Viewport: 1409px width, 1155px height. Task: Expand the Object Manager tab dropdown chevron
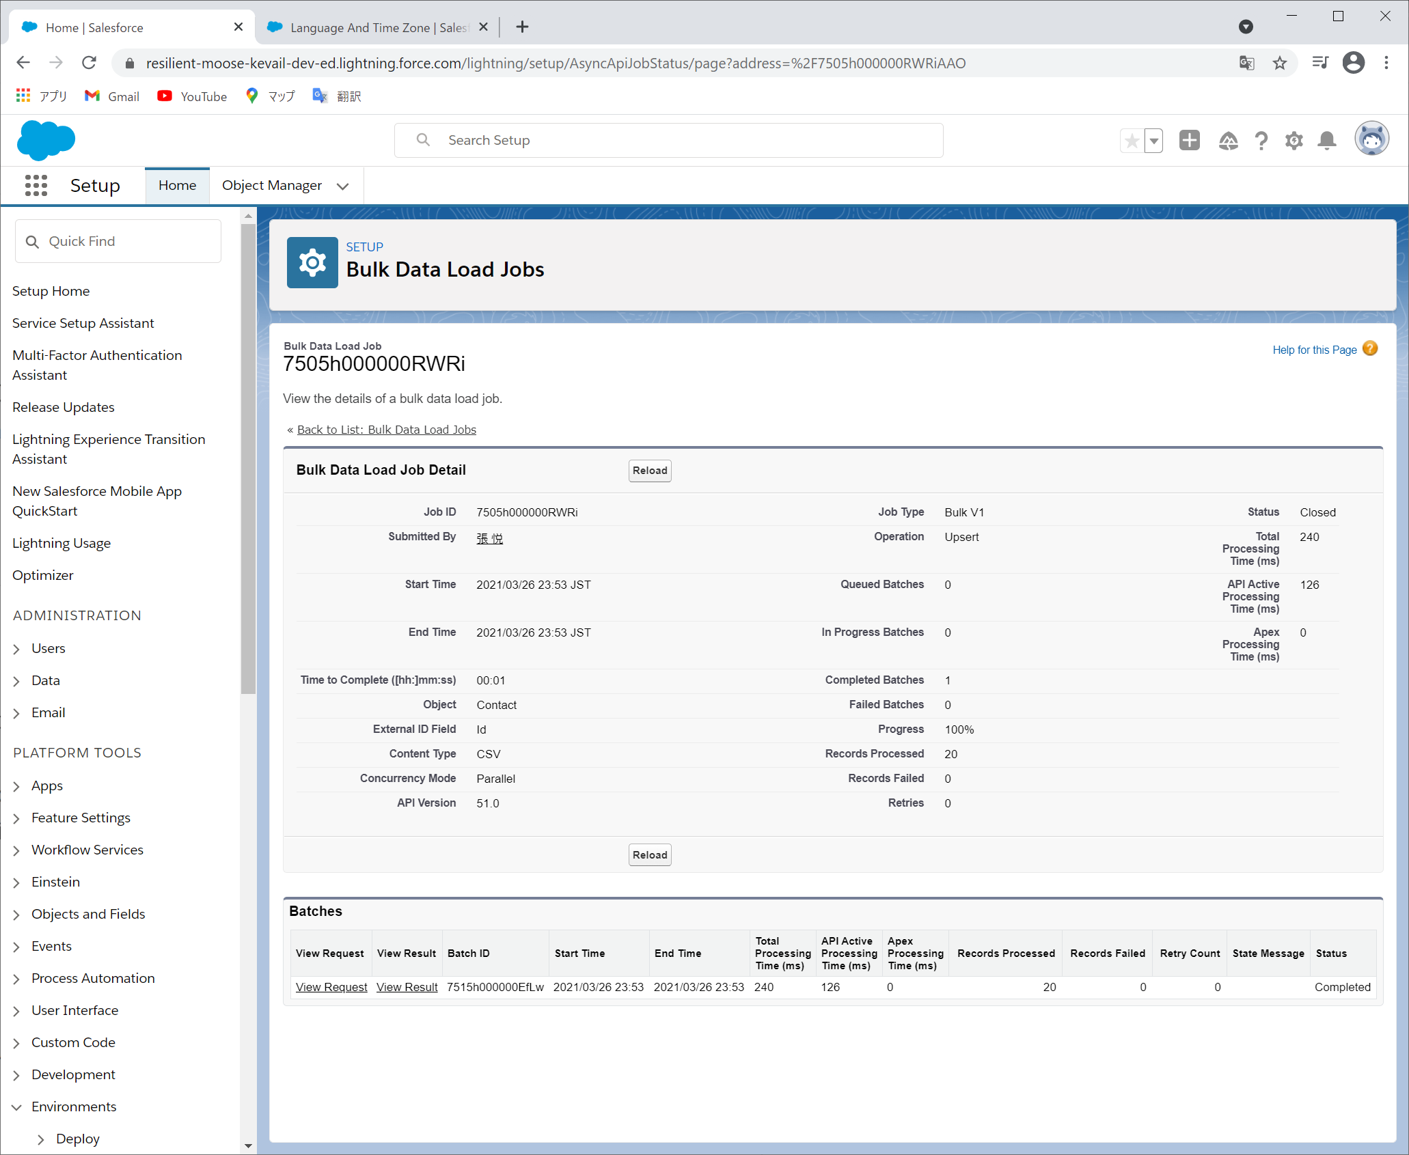point(343,186)
